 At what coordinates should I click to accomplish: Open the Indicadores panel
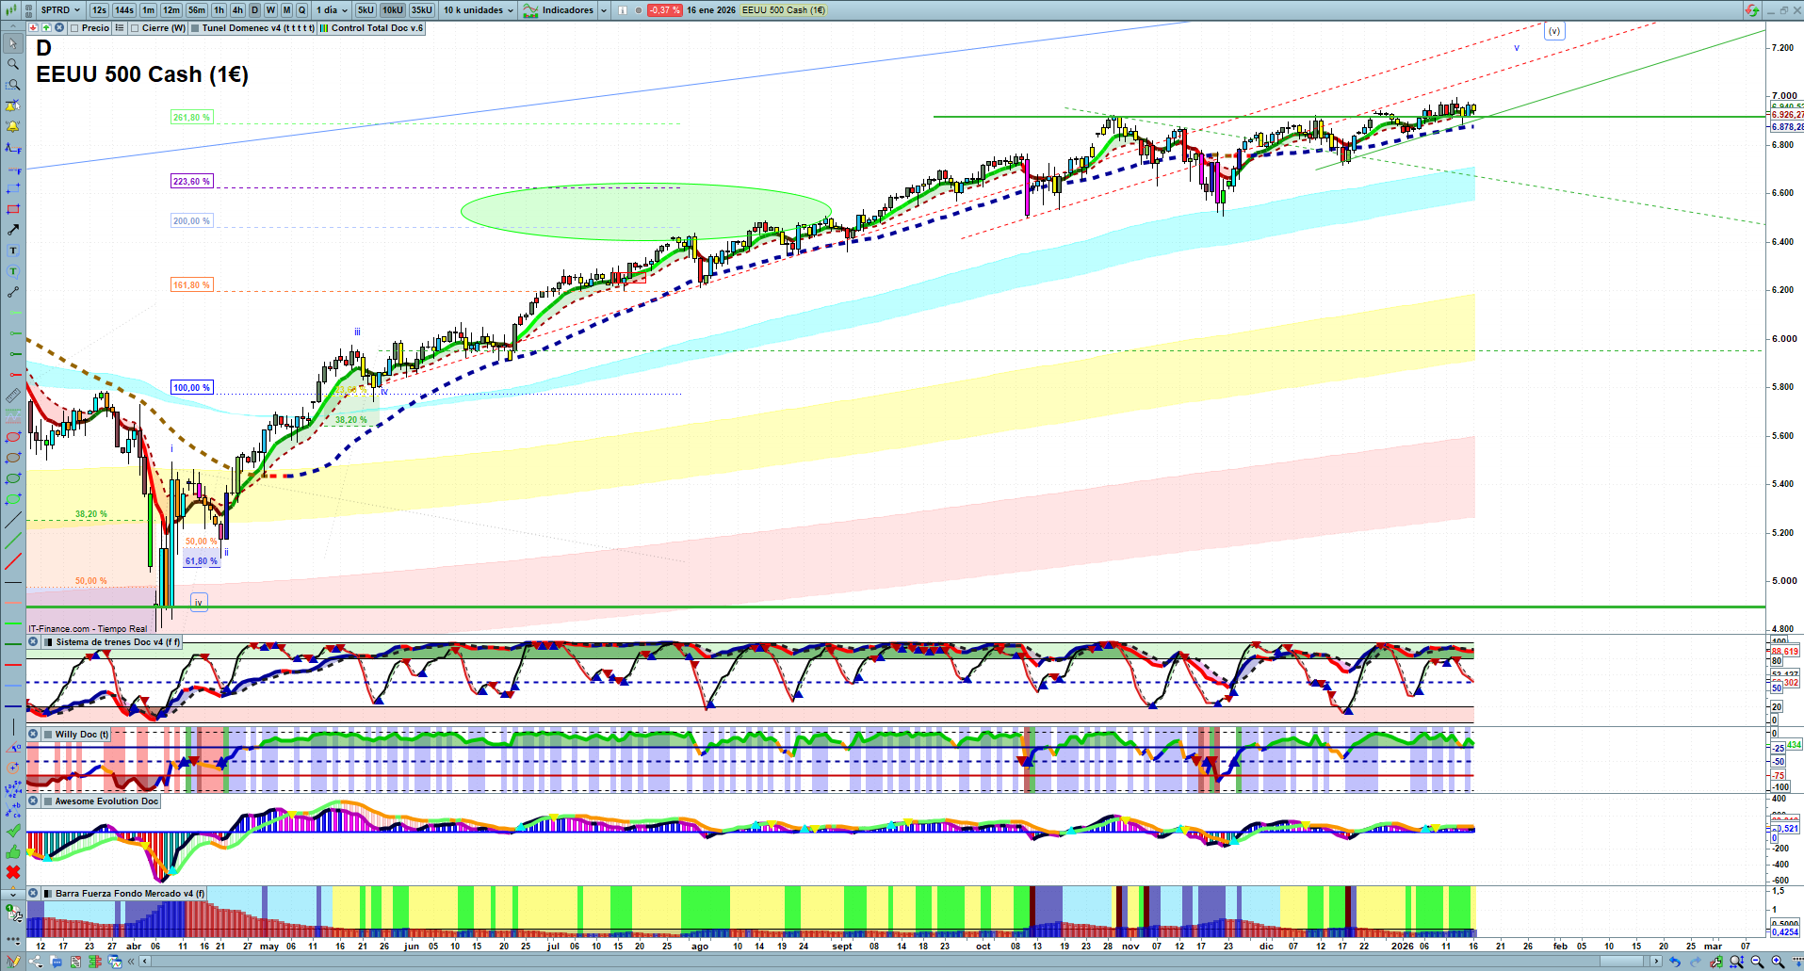tap(565, 10)
